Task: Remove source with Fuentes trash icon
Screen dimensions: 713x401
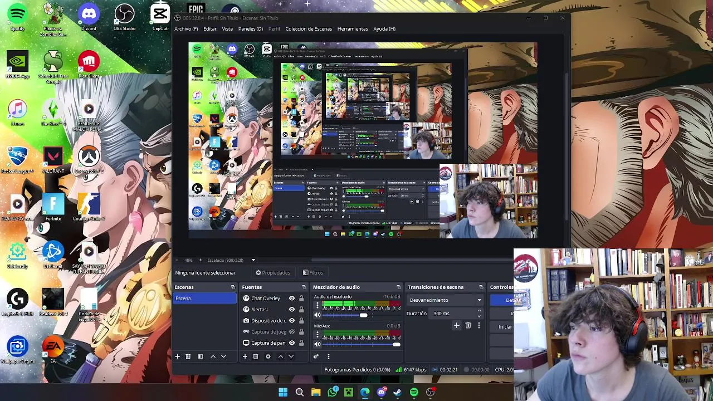Action: click(256, 356)
